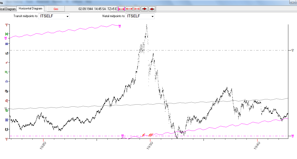This screenshot has width=297, height=159.
Task: Toggle the Geo coordinate mode button
Action: [x=56, y=9]
